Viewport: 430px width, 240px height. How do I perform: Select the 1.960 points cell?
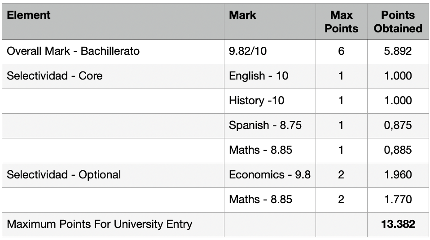coord(398,175)
